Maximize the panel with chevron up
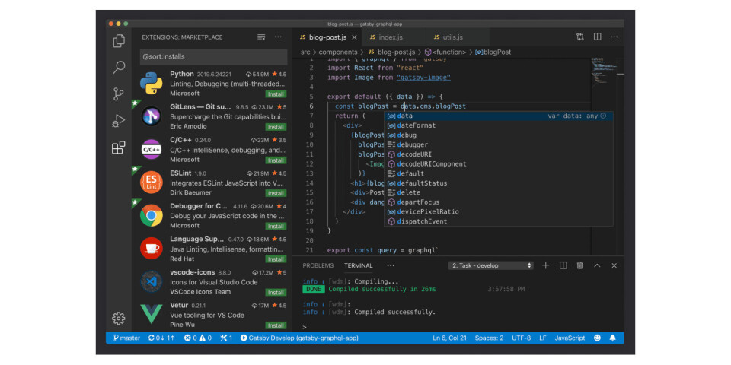 click(x=597, y=265)
